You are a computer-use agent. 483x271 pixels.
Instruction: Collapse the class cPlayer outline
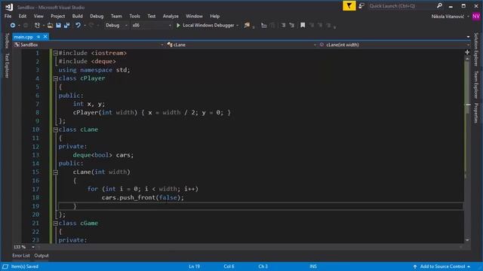(56, 78)
